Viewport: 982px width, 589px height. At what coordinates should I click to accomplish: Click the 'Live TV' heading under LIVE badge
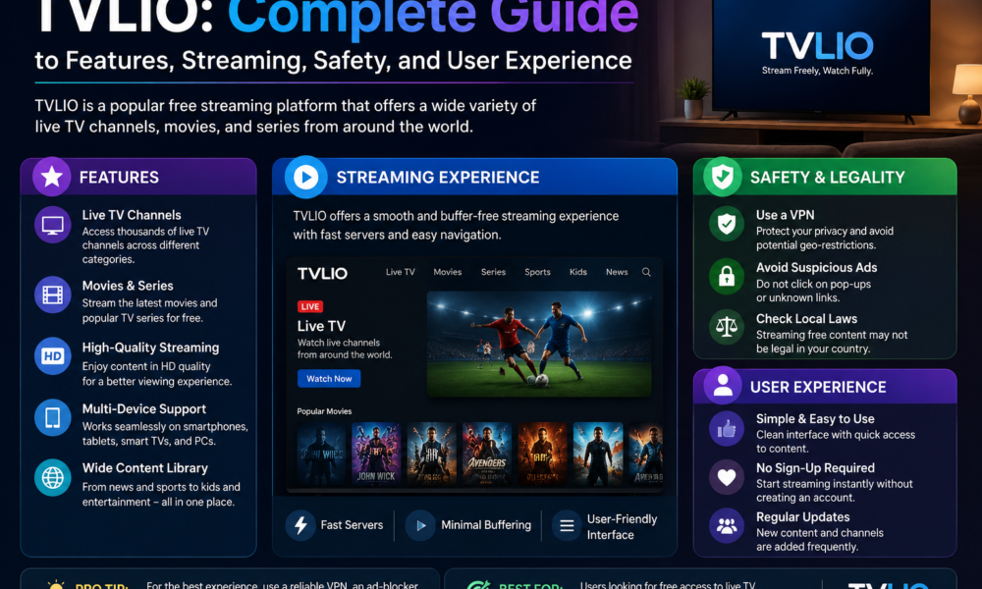321,326
